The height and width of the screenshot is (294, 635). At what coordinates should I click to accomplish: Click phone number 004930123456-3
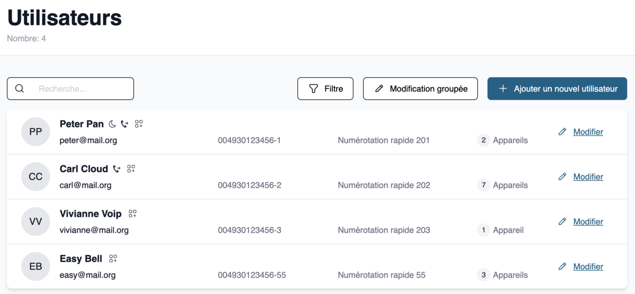[x=250, y=231]
